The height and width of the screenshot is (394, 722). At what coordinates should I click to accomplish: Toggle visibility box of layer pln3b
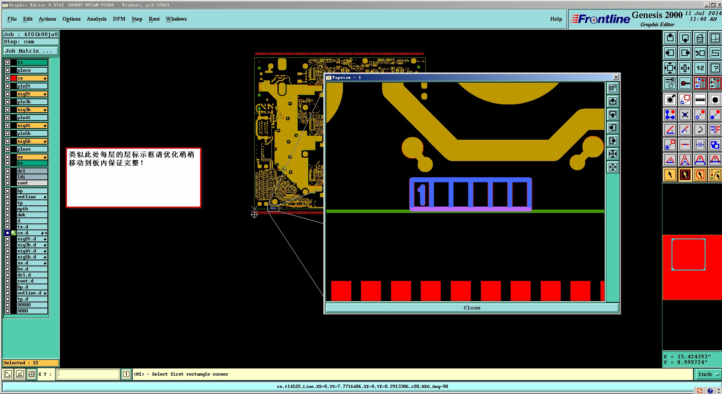coord(8,102)
